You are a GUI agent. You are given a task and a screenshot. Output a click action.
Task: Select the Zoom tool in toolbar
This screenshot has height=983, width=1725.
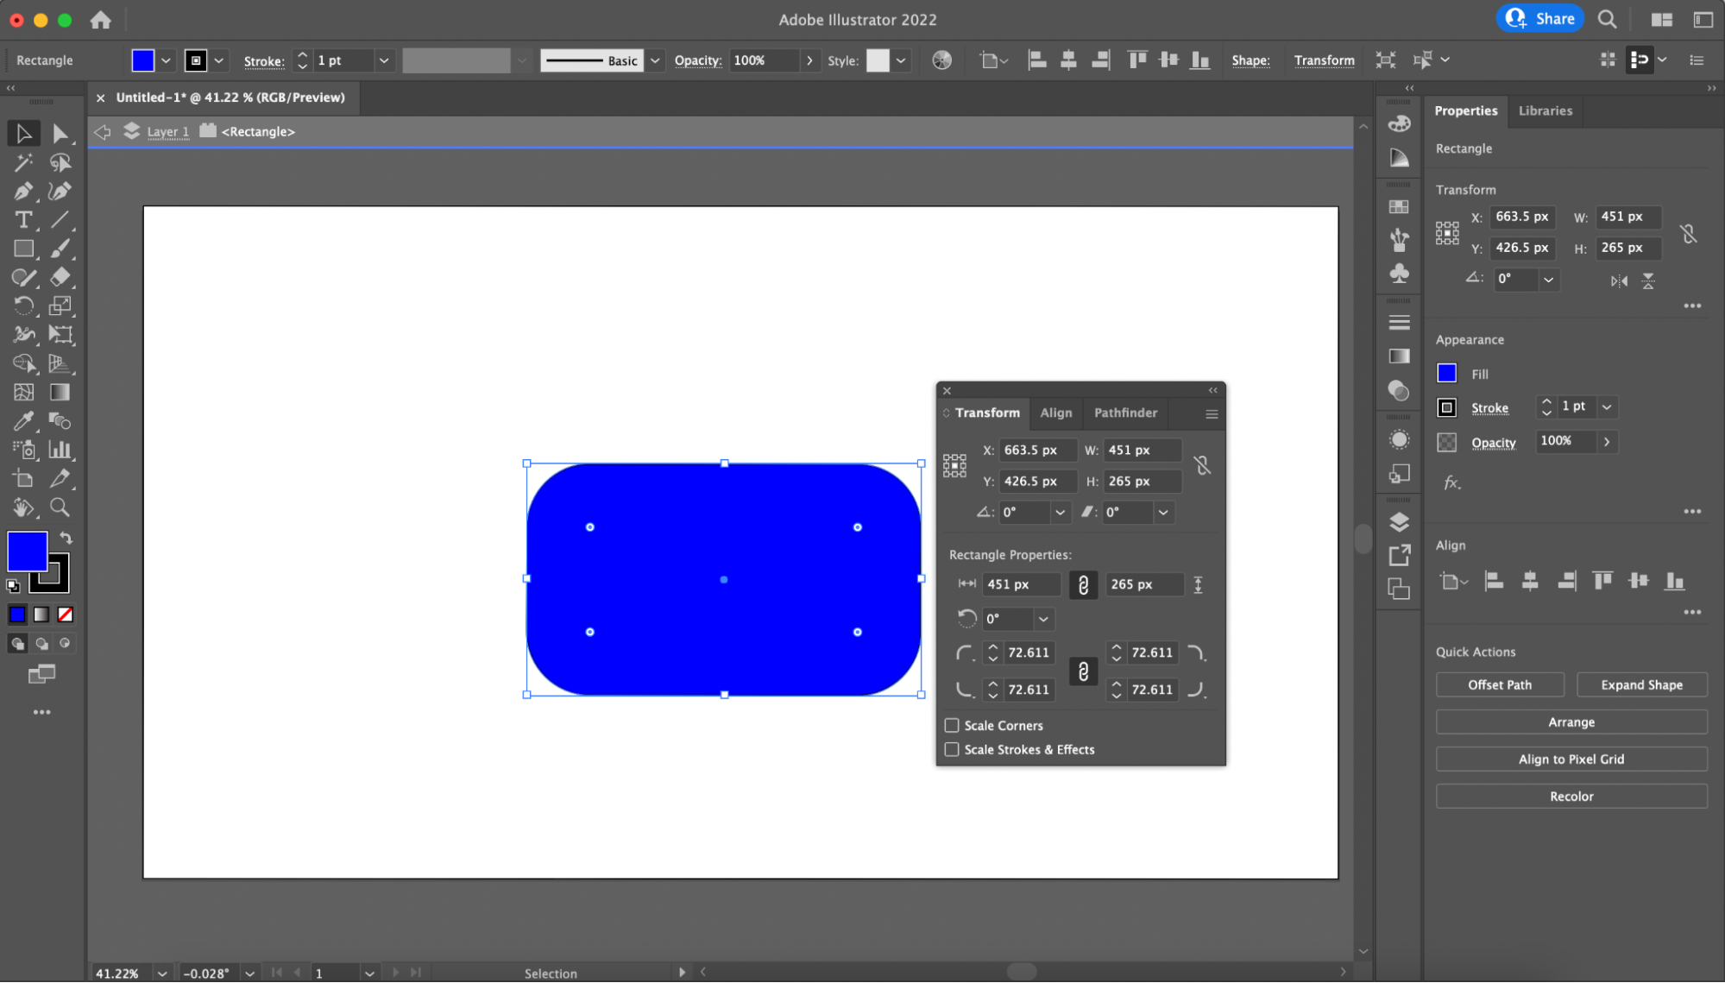coord(60,507)
